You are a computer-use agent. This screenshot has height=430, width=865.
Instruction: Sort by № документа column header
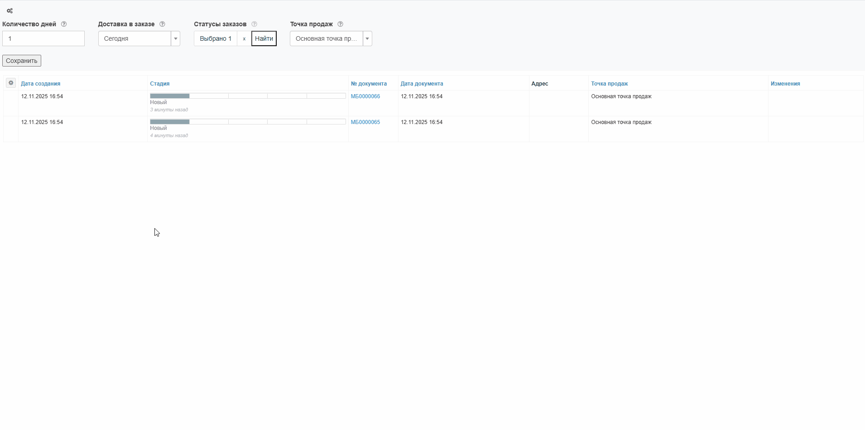369,84
